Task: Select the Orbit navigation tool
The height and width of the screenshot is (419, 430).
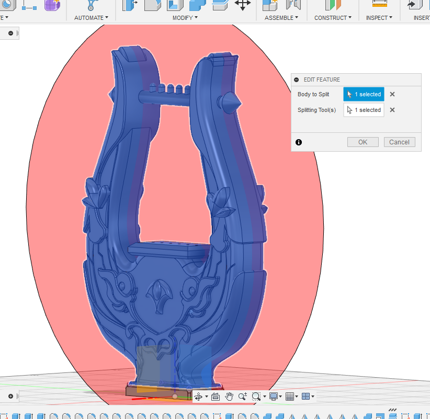Action: tap(199, 397)
